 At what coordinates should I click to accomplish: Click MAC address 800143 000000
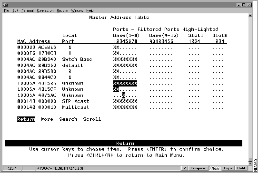tap(37, 101)
